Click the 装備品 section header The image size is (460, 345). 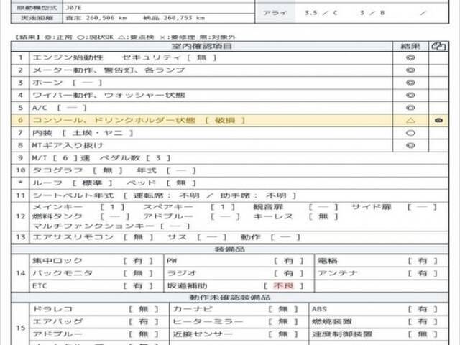click(x=230, y=249)
